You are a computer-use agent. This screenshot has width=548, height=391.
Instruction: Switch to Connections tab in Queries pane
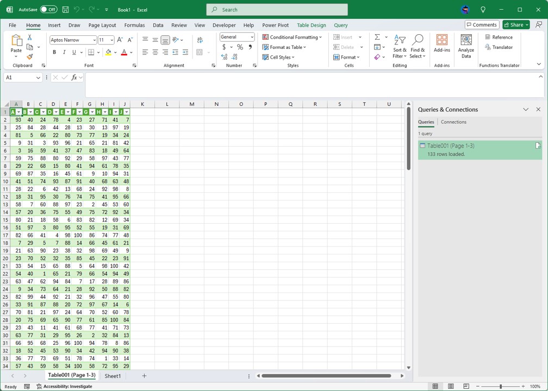453,122
